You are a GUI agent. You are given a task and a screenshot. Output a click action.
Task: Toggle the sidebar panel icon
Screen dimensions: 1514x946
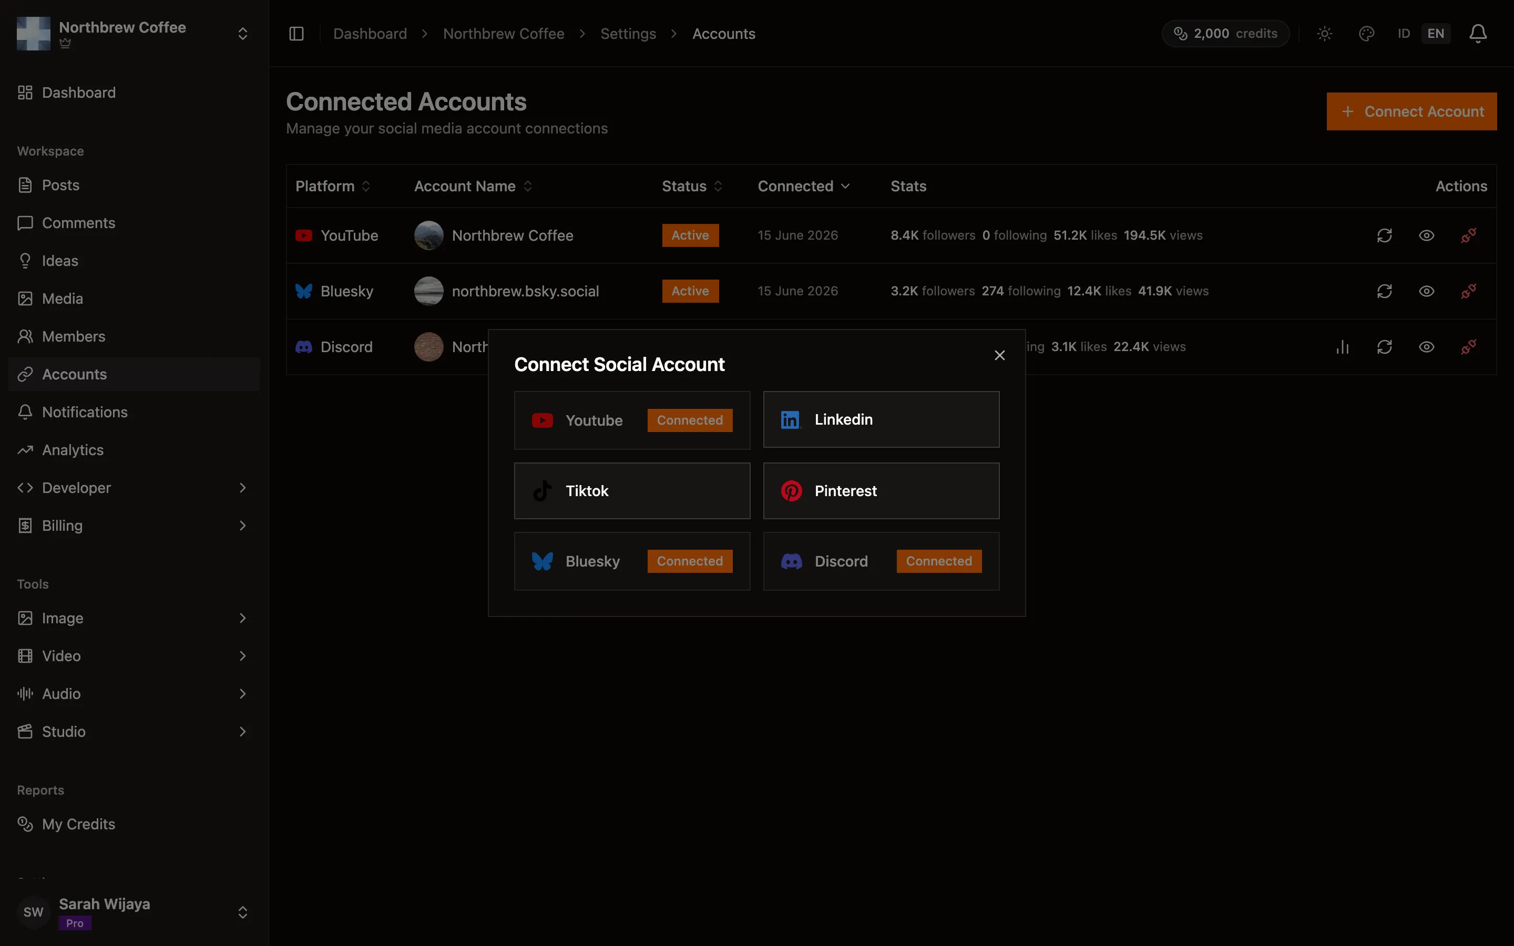click(x=296, y=34)
